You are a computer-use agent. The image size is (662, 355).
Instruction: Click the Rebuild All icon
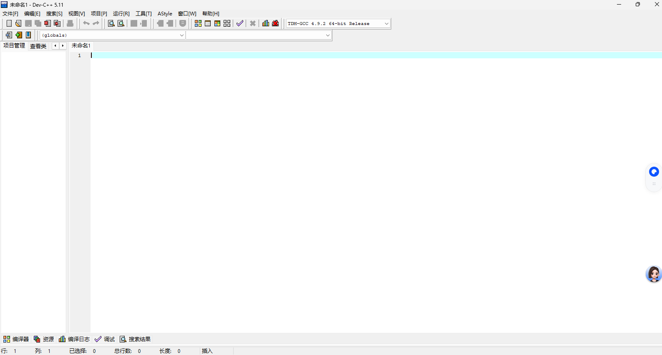pyautogui.click(x=227, y=23)
